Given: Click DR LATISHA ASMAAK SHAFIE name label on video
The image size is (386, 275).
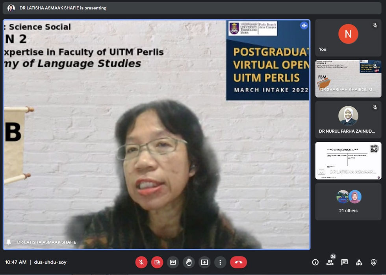Looking at the screenshot, I should [x=46, y=242].
